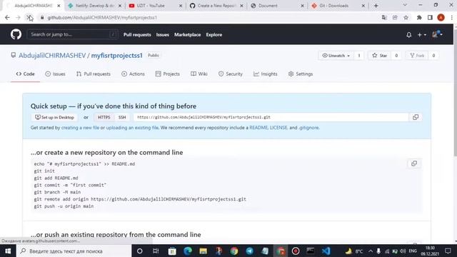The width and height of the screenshot is (457, 257).
Task: Open Issues in top navigation
Action: [x=162, y=35]
